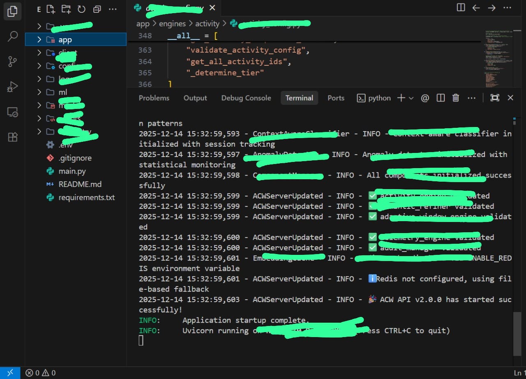Click the terminal vertical scrollbar
Viewport: 526px width, 379px height.
tap(517, 333)
